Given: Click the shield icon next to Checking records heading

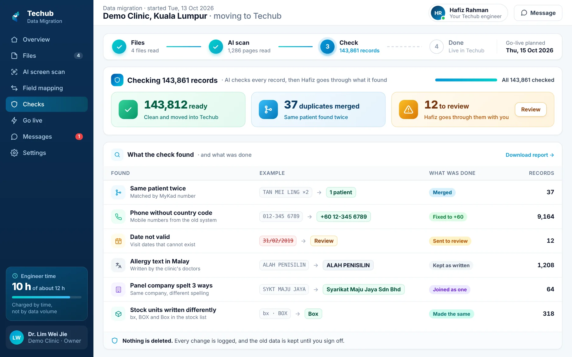Looking at the screenshot, I should point(117,80).
